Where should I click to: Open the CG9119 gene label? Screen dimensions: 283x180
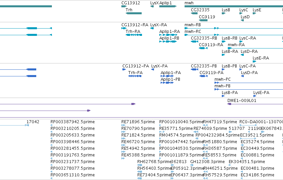pyautogui.click(x=207, y=17)
